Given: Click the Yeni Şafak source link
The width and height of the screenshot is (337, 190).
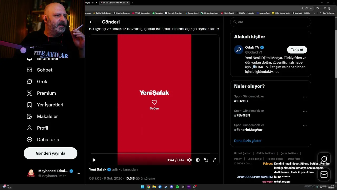Looking at the screenshot, I should (x=98, y=169).
